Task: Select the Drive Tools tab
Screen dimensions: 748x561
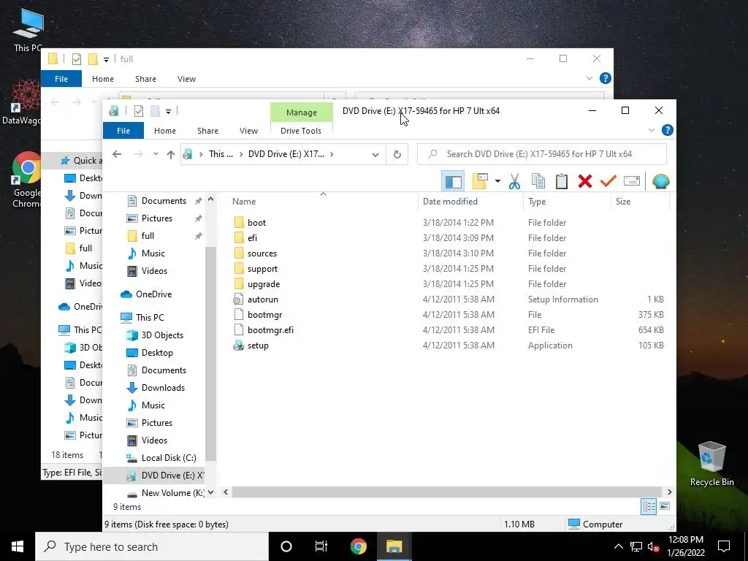Action: coord(301,131)
